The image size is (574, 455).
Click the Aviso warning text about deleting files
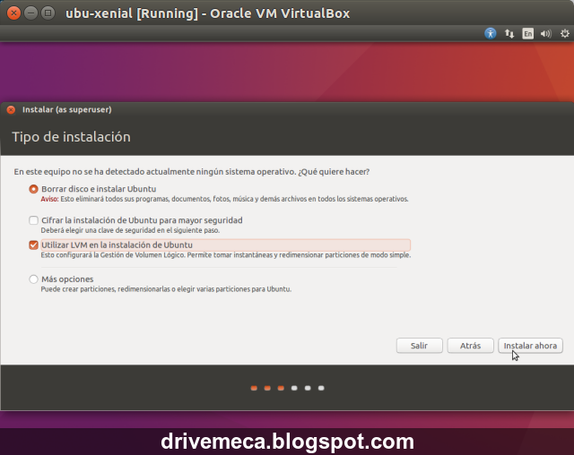click(224, 199)
